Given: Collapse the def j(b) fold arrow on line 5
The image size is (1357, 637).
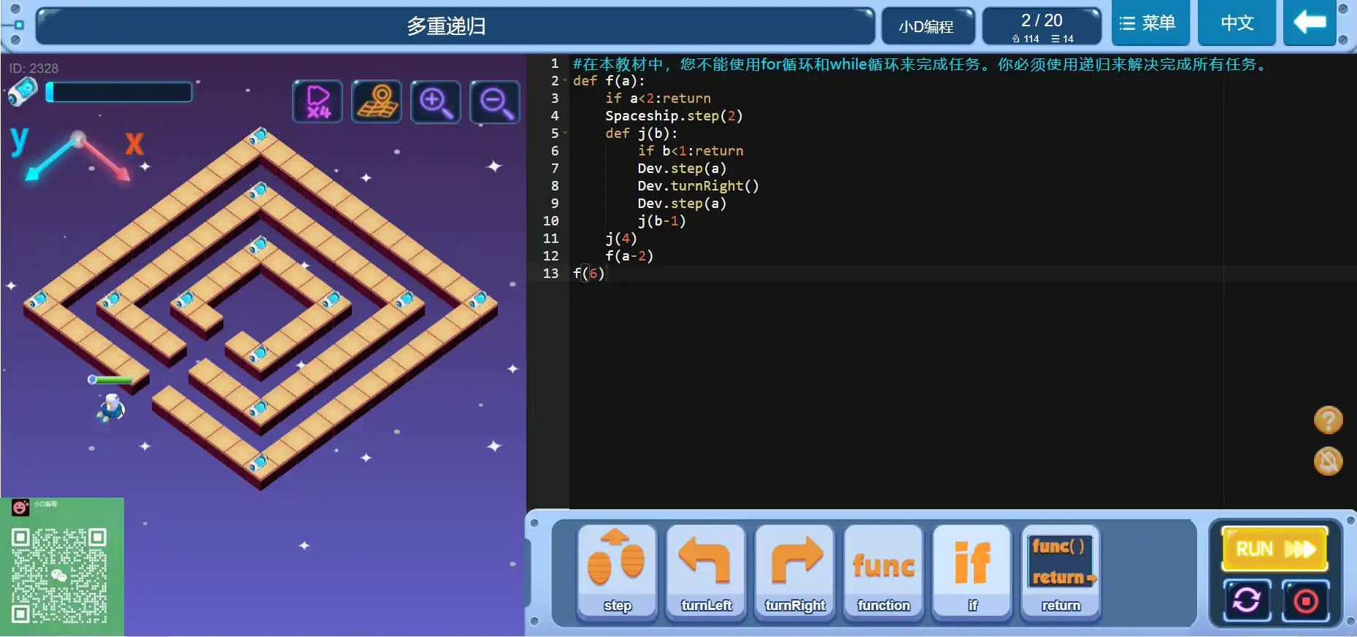Looking at the screenshot, I should [x=565, y=134].
